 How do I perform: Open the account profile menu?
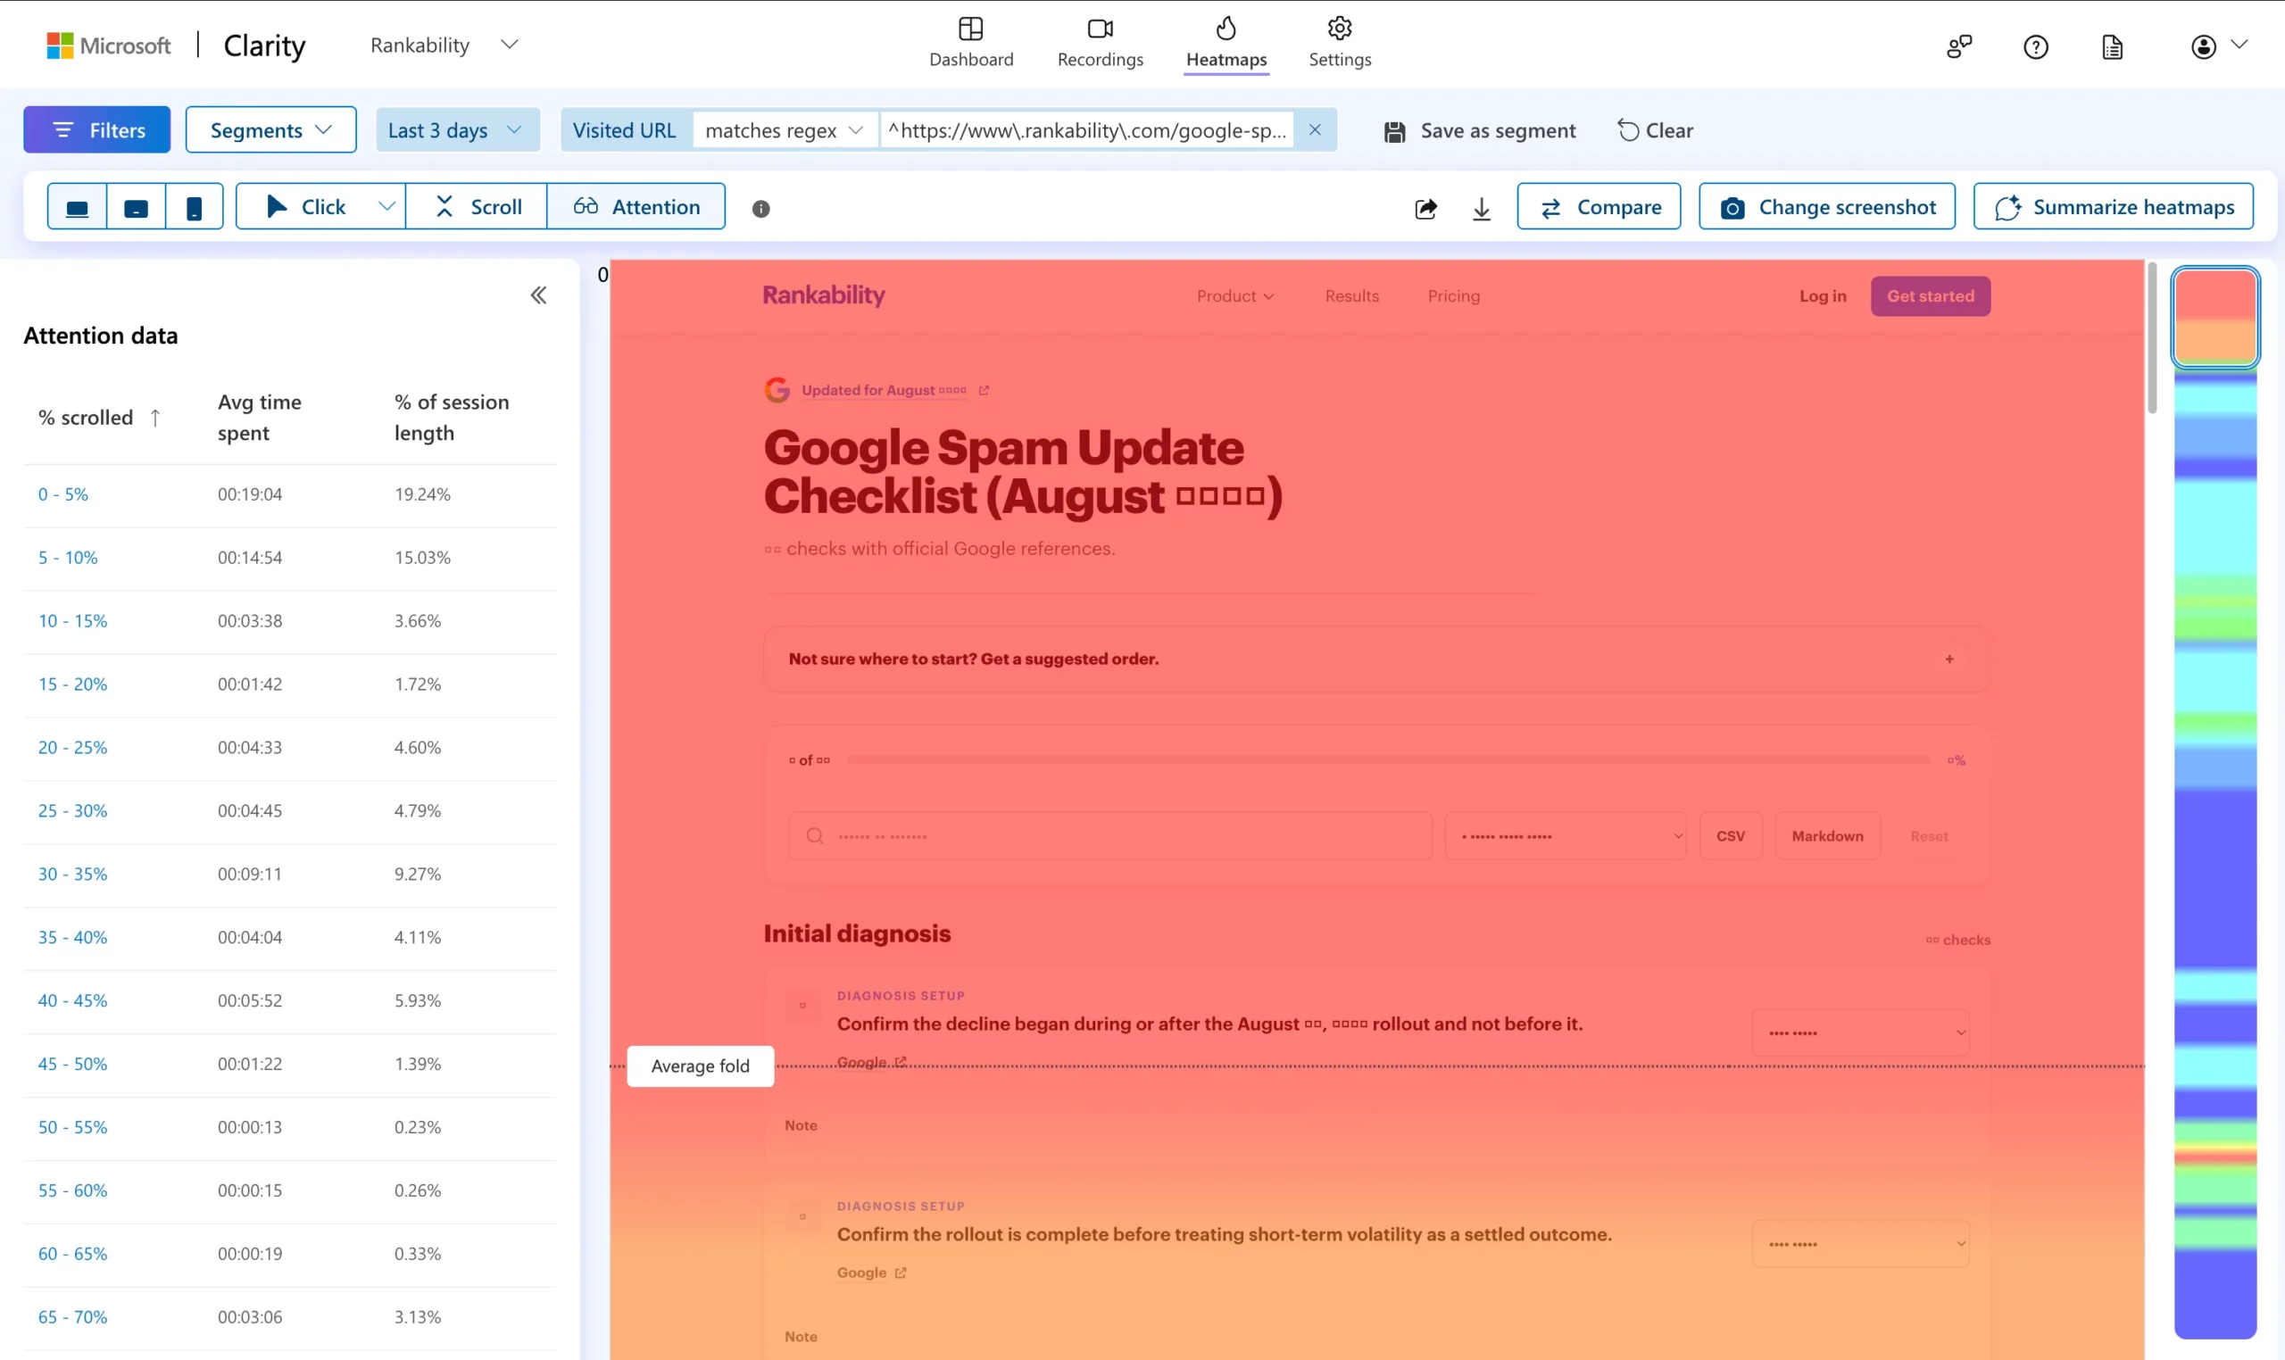pyautogui.click(x=2218, y=46)
